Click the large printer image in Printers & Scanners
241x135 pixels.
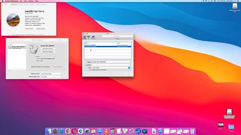click(x=34, y=49)
